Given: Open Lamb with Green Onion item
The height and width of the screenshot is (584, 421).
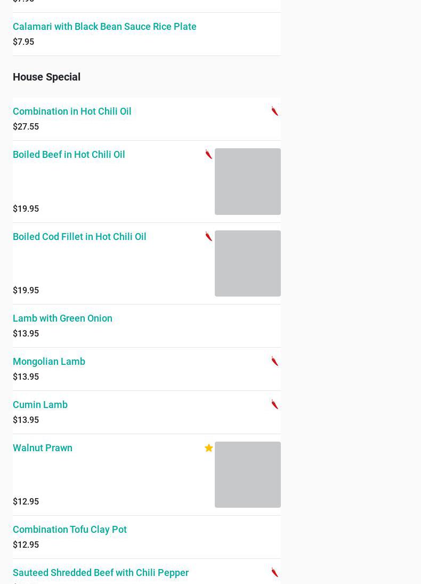Looking at the screenshot, I should click(x=62, y=318).
